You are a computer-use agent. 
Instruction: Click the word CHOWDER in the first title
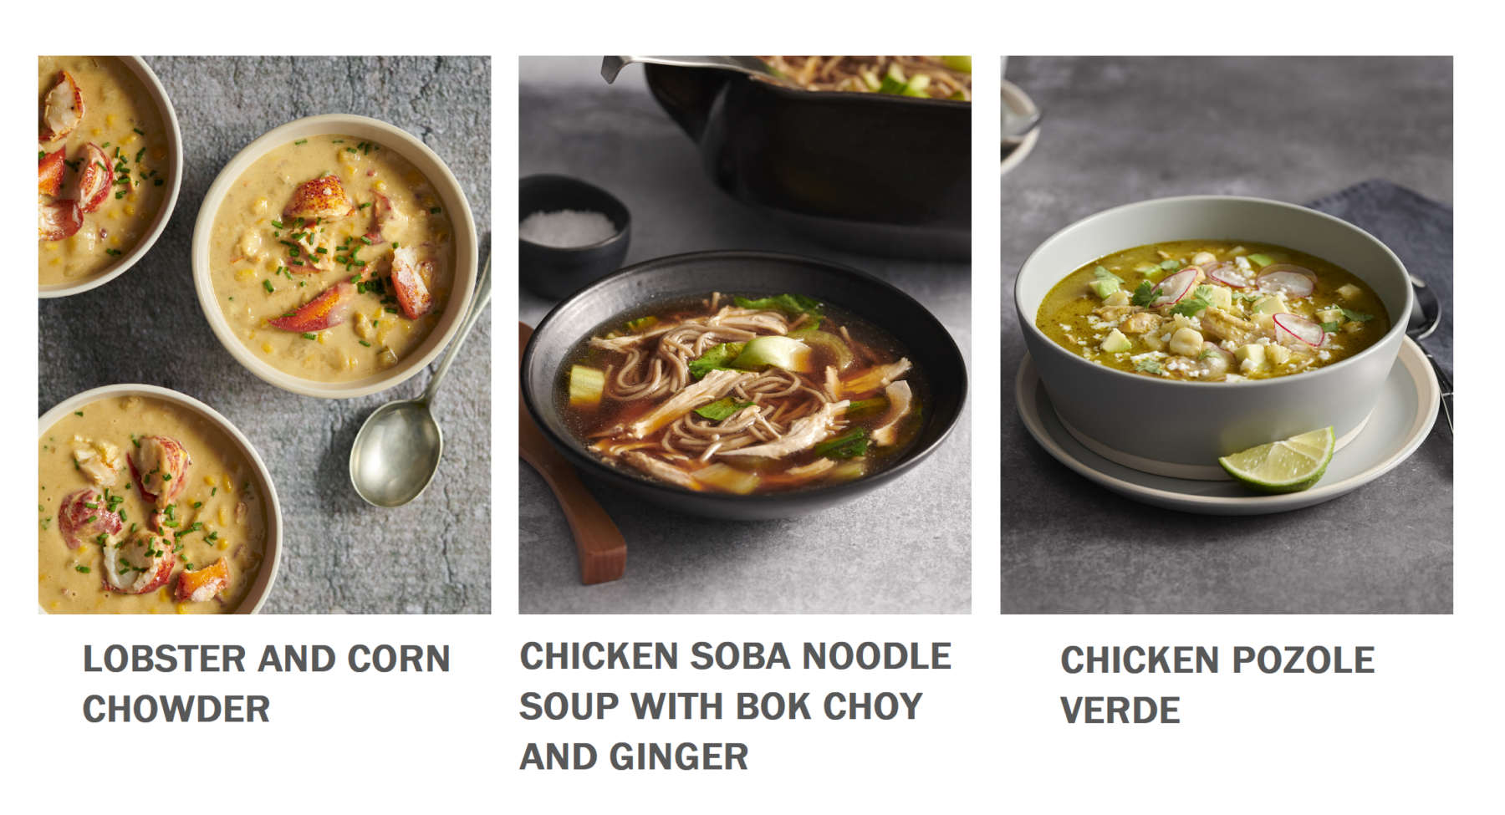176,710
